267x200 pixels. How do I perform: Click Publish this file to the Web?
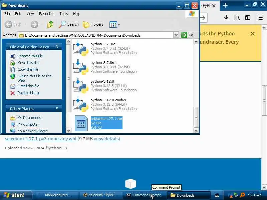pos(34,78)
